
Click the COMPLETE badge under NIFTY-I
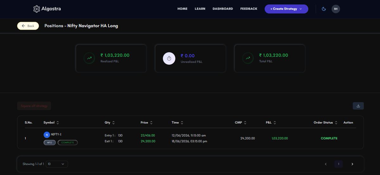pos(67,142)
